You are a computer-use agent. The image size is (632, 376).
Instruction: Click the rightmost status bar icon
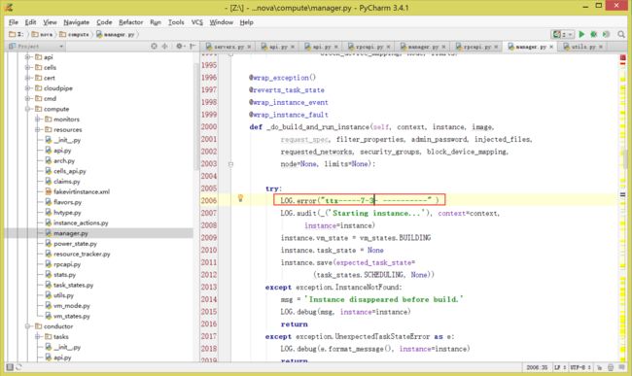pos(622,367)
